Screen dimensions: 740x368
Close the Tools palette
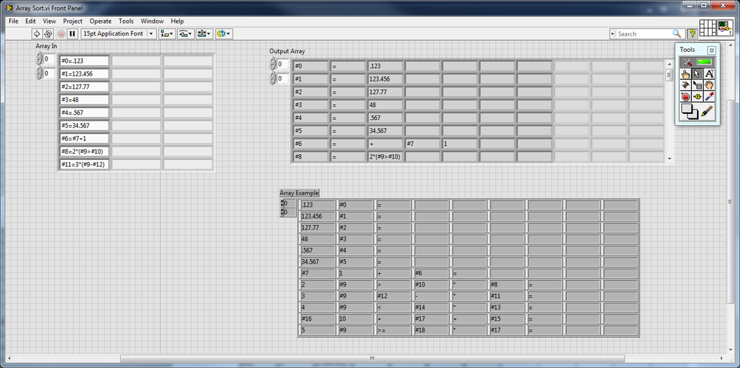click(712, 50)
